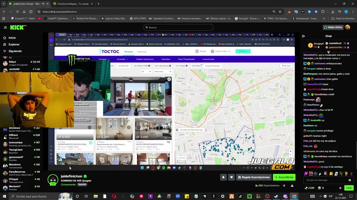357x200 pixels.
Task: Expand the bookmarks overflow chevron
Action: pos(324,19)
